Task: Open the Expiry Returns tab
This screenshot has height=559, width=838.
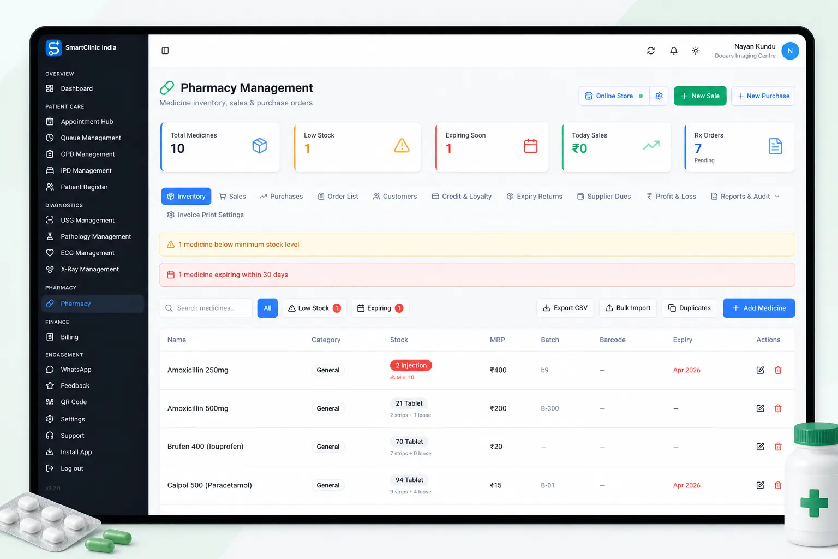Action: click(x=535, y=197)
